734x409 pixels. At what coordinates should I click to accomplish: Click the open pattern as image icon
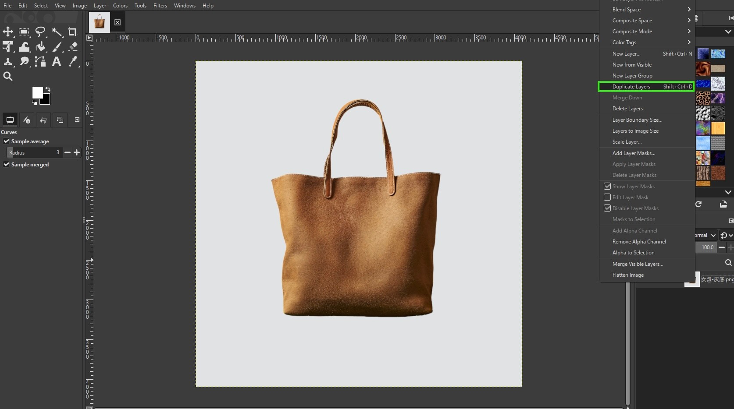coord(723,204)
